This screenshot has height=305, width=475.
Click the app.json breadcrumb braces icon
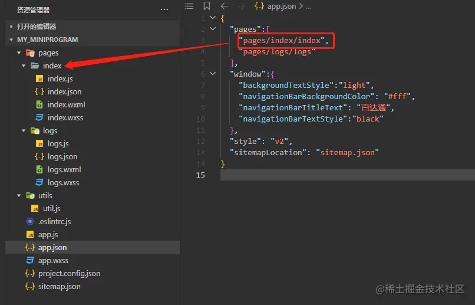tap(259, 6)
